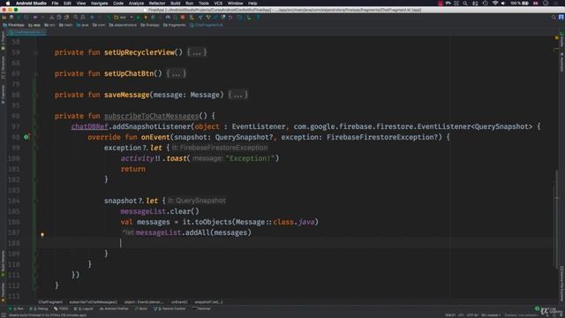Image resolution: width=565 pixels, height=318 pixels.
Task: Click the alejandrolora breadcrumb folder
Action: (123, 26)
